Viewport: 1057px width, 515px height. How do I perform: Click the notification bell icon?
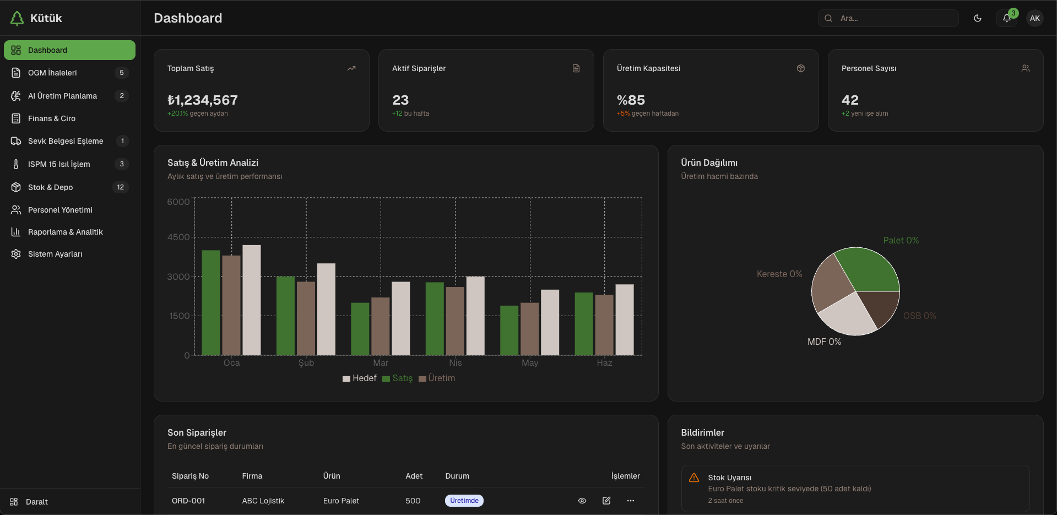tap(1006, 18)
